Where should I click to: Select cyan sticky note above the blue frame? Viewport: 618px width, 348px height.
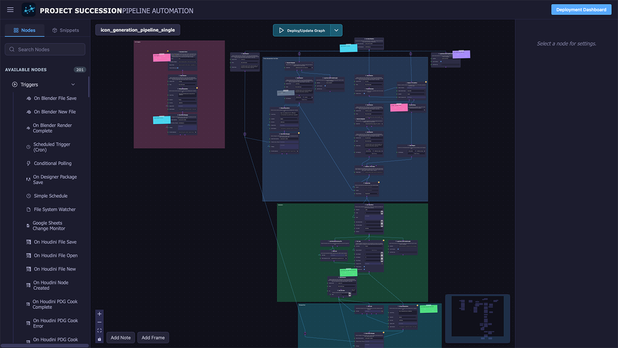(349, 48)
